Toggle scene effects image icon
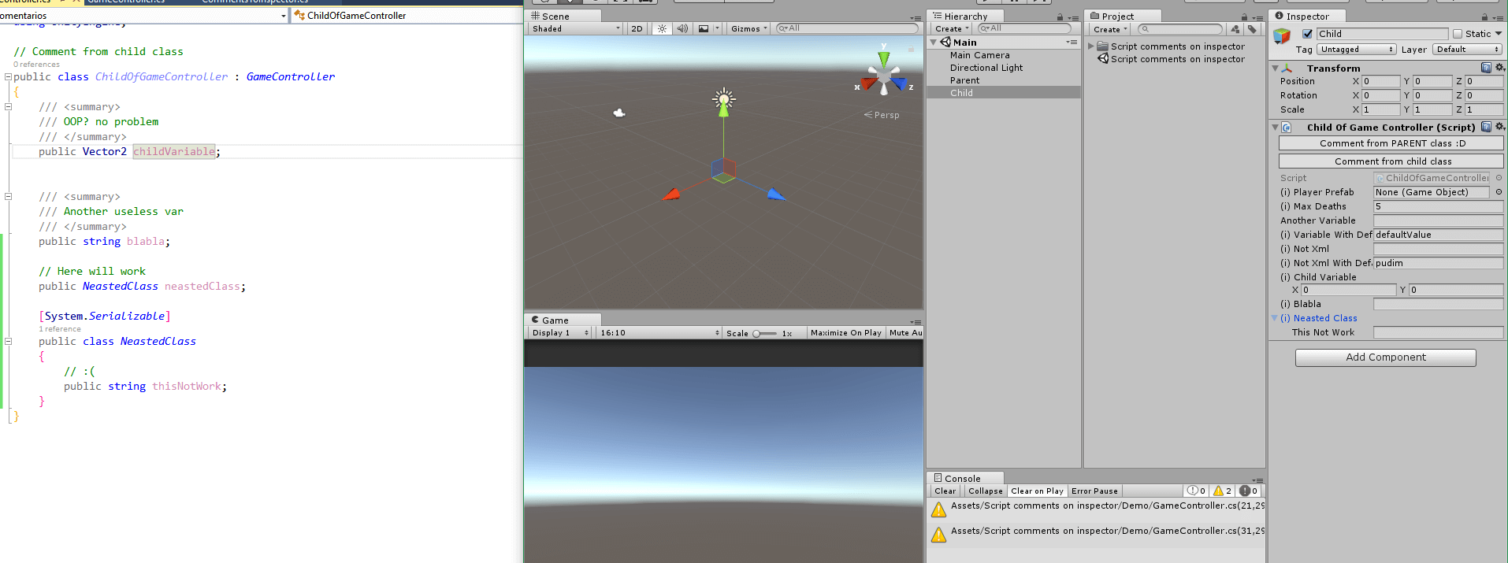This screenshot has width=1508, height=563. coord(704,28)
